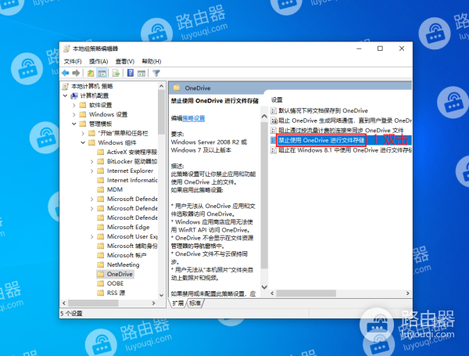
Task: Open the 帮助(H) menu
Action: coord(152,61)
